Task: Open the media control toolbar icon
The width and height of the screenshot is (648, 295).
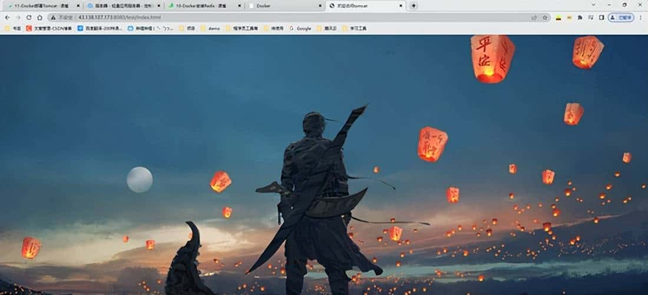Action: coord(590,17)
